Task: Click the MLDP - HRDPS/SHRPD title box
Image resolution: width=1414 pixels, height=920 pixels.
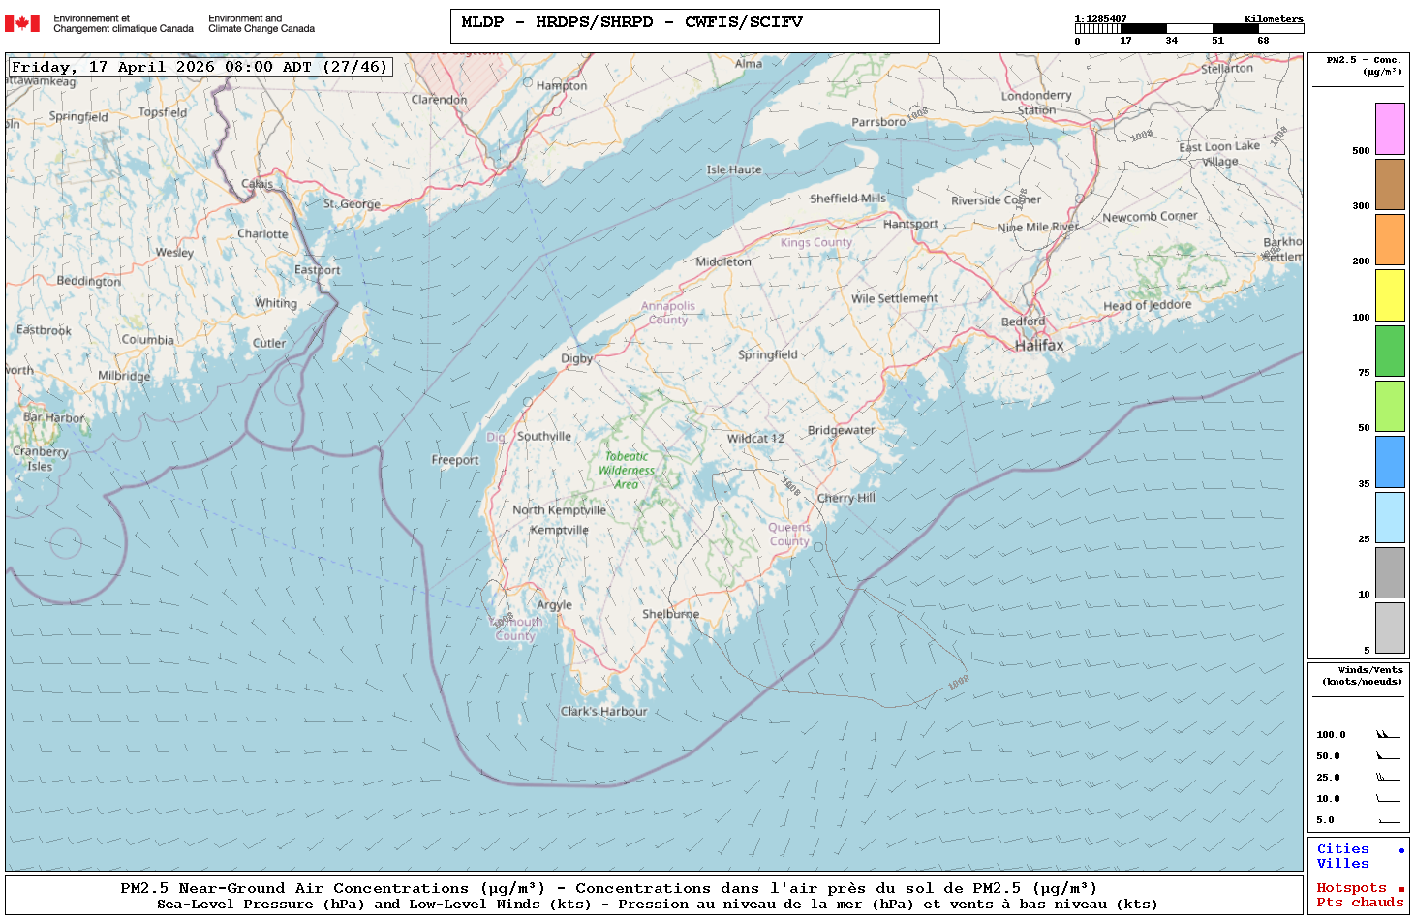Action: tap(694, 26)
